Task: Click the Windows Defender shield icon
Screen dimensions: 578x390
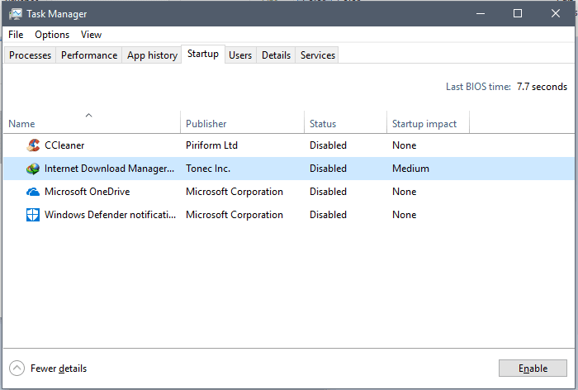Action: 33,215
